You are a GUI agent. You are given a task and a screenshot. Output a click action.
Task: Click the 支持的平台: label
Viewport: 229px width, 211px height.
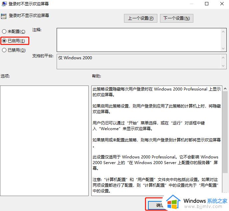(x=43, y=56)
